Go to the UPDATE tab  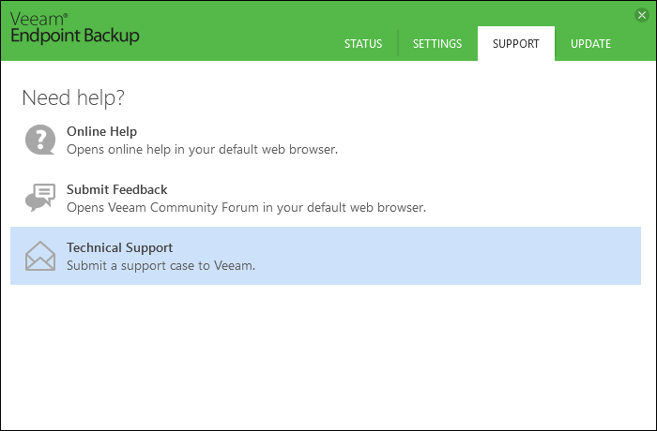click(x=590, y=43)
